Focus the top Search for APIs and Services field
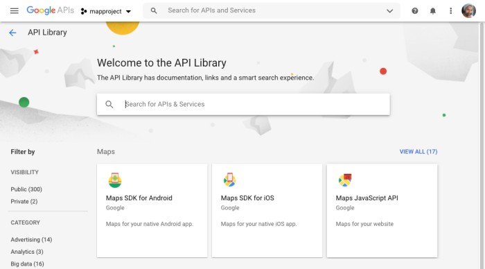The width and height of the screenshot is (485, 269). (x=272, y=10)
